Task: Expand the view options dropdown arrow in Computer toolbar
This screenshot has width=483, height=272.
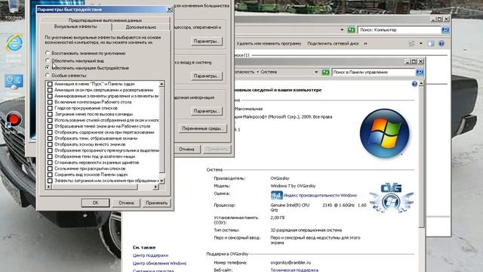Action: (x=421, y=44)
